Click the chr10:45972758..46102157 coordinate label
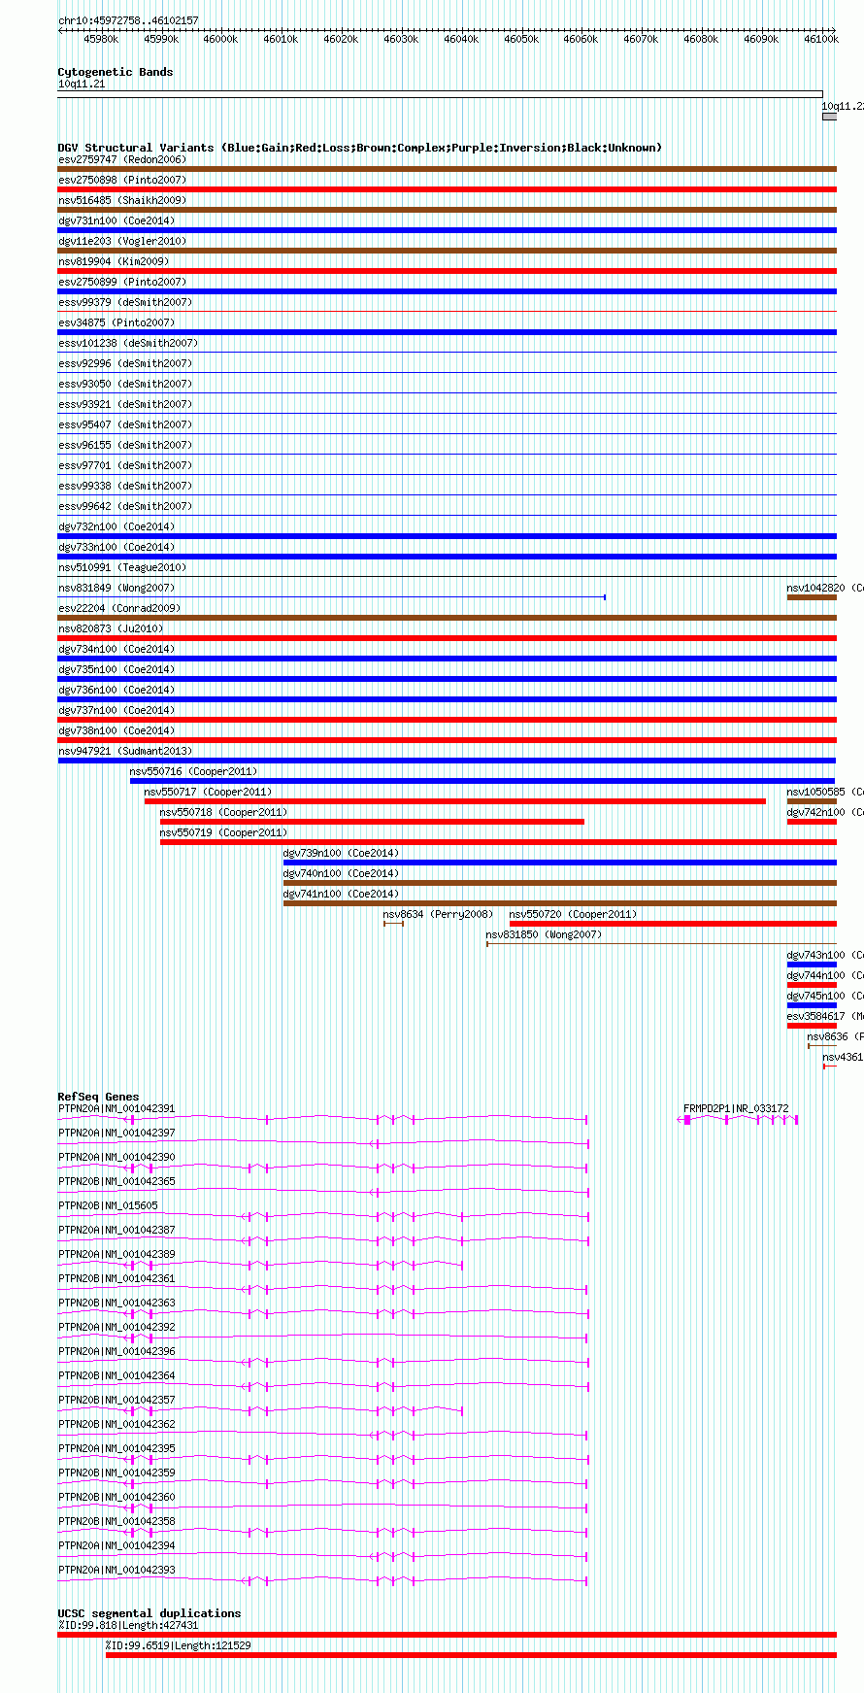Viewport: 864px width, 1693px height. [128, 20]
